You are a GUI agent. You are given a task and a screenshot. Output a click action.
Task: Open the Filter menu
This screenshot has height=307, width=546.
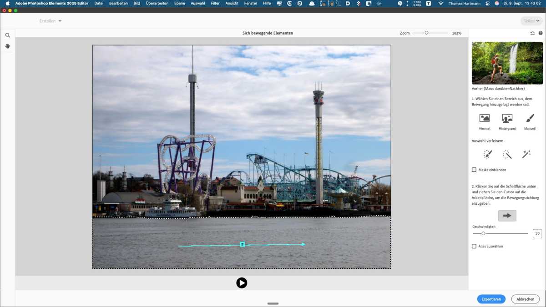[x=215, y=3]
